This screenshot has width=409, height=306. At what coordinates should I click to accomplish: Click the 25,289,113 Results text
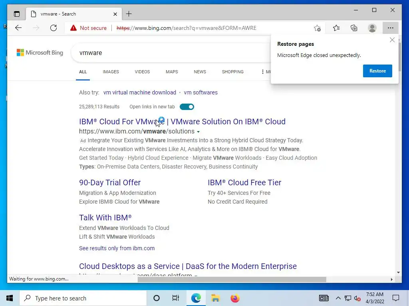[99, 107]
